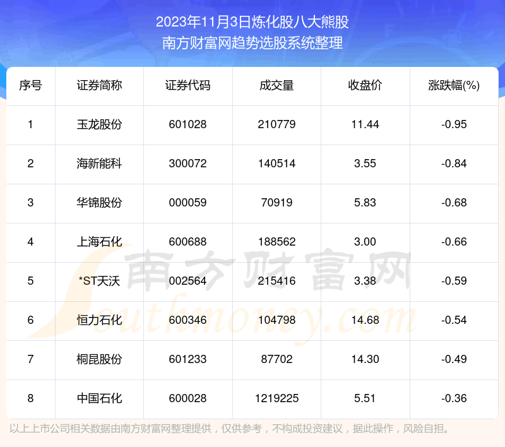Click volume value 70919

(276, 203)
